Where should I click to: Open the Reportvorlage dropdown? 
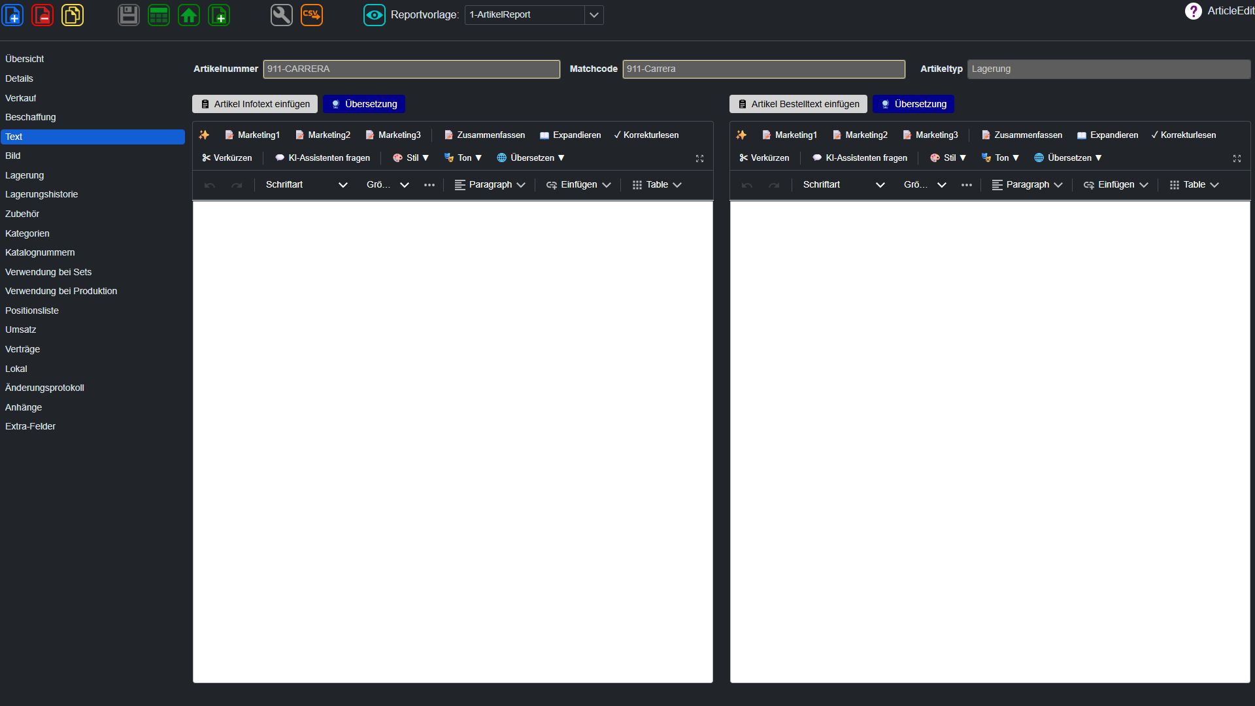pos(594,14)
